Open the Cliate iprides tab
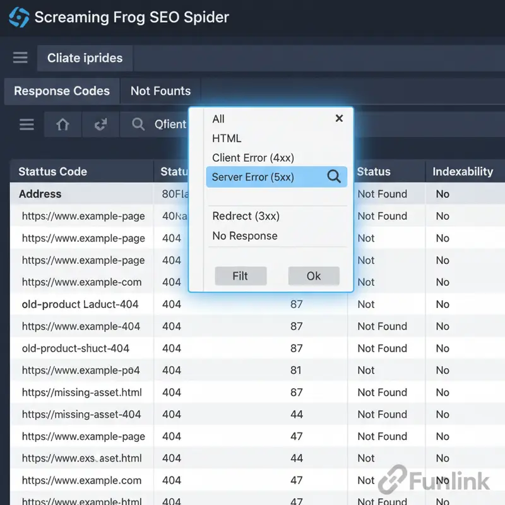This screenshot has height=505, width=505. pos(85,57)
